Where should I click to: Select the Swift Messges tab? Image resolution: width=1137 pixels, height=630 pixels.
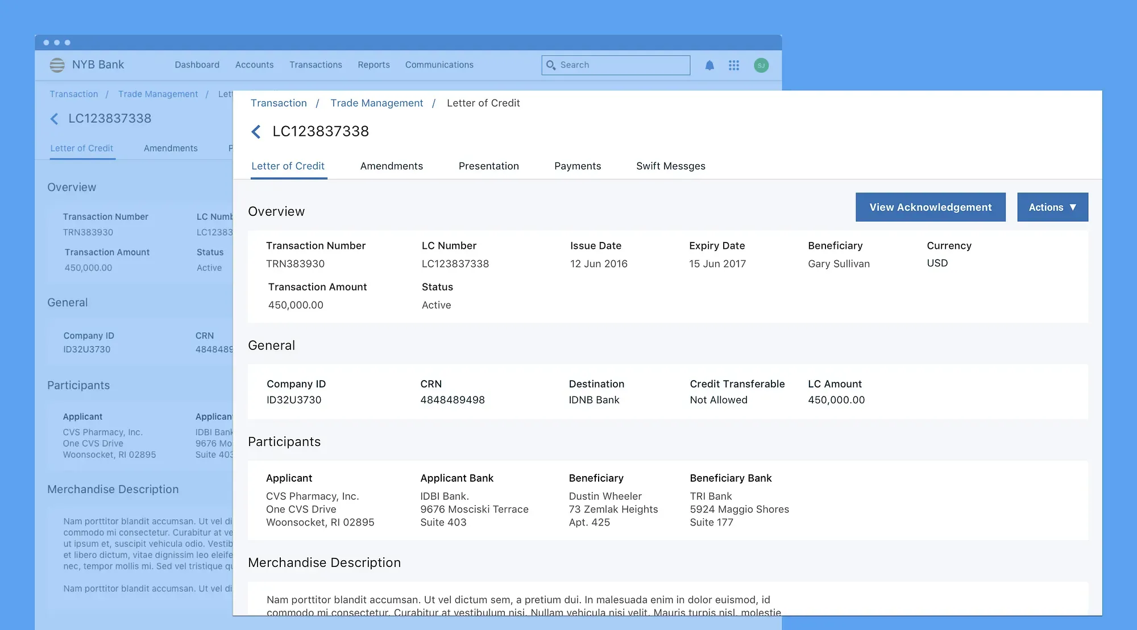(x=670, y=166)
